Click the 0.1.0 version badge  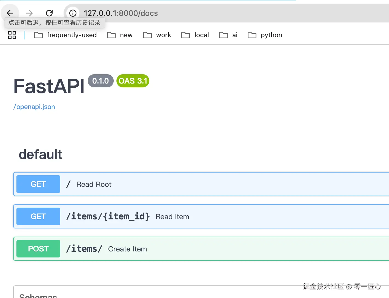pos(101,81)
